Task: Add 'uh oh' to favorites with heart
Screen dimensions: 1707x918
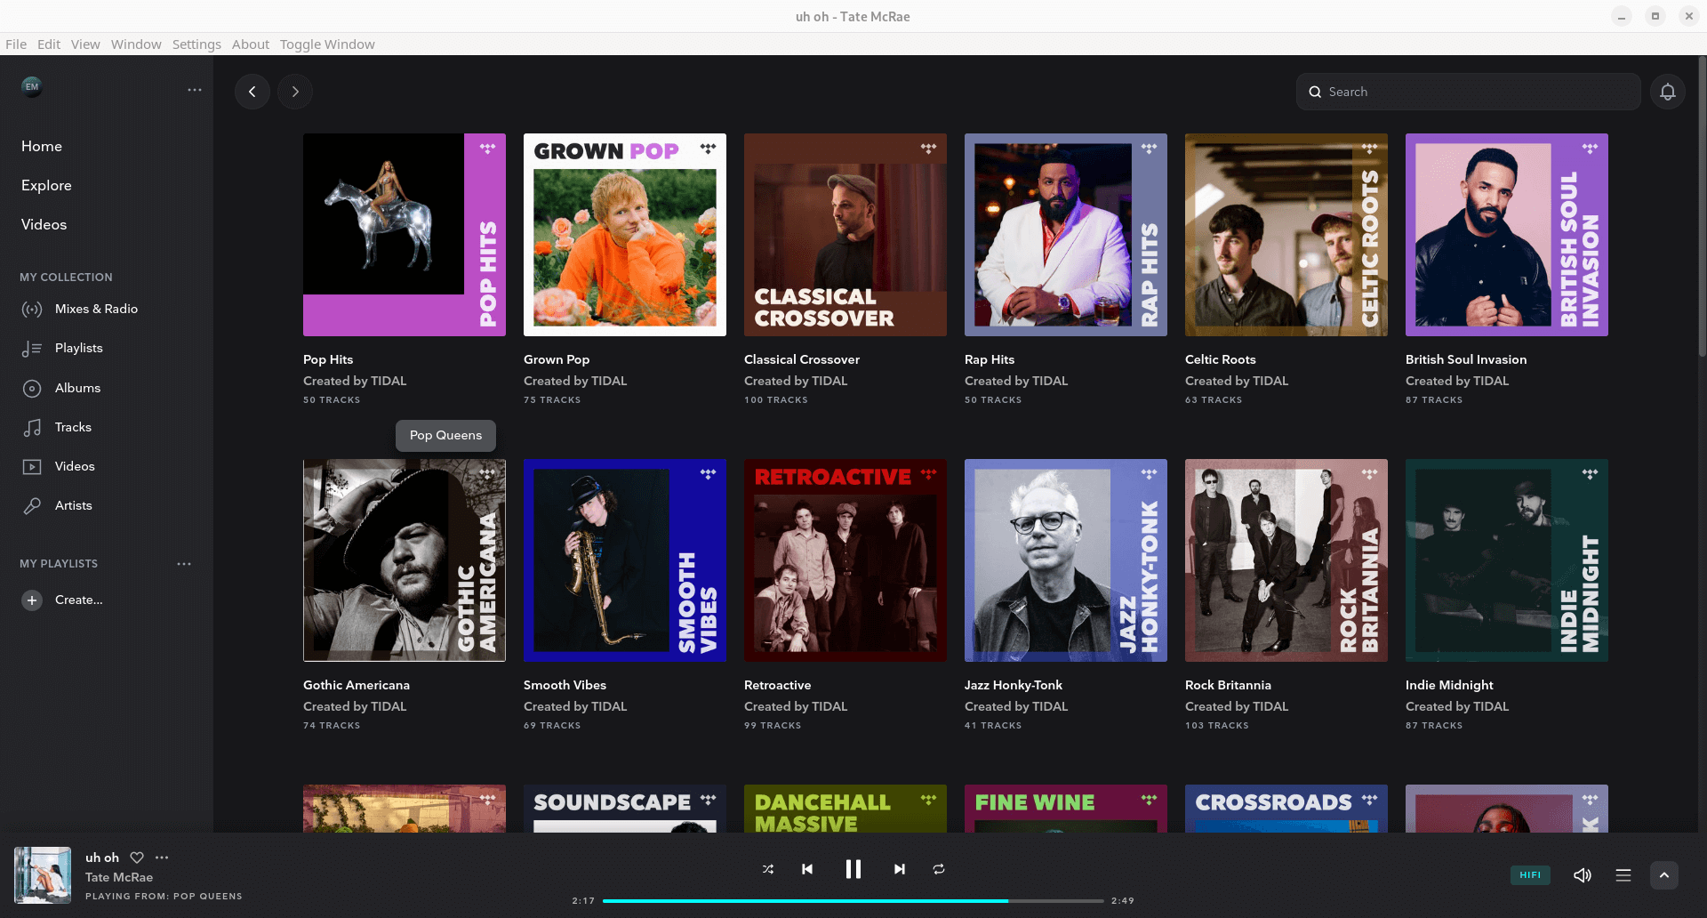Action: 137,858
